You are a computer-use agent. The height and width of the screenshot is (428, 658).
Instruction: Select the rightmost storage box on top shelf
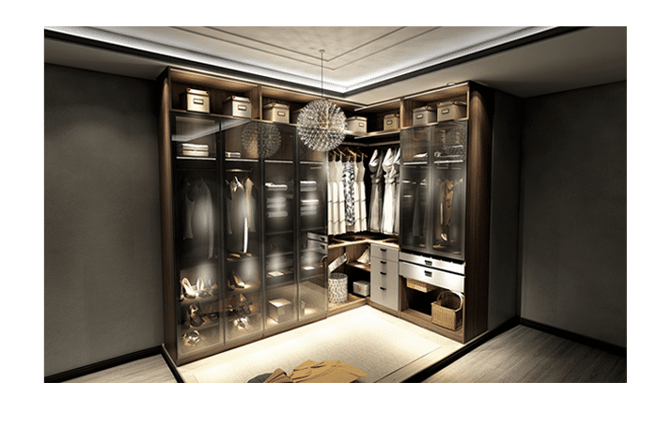[x=452, y=111]
